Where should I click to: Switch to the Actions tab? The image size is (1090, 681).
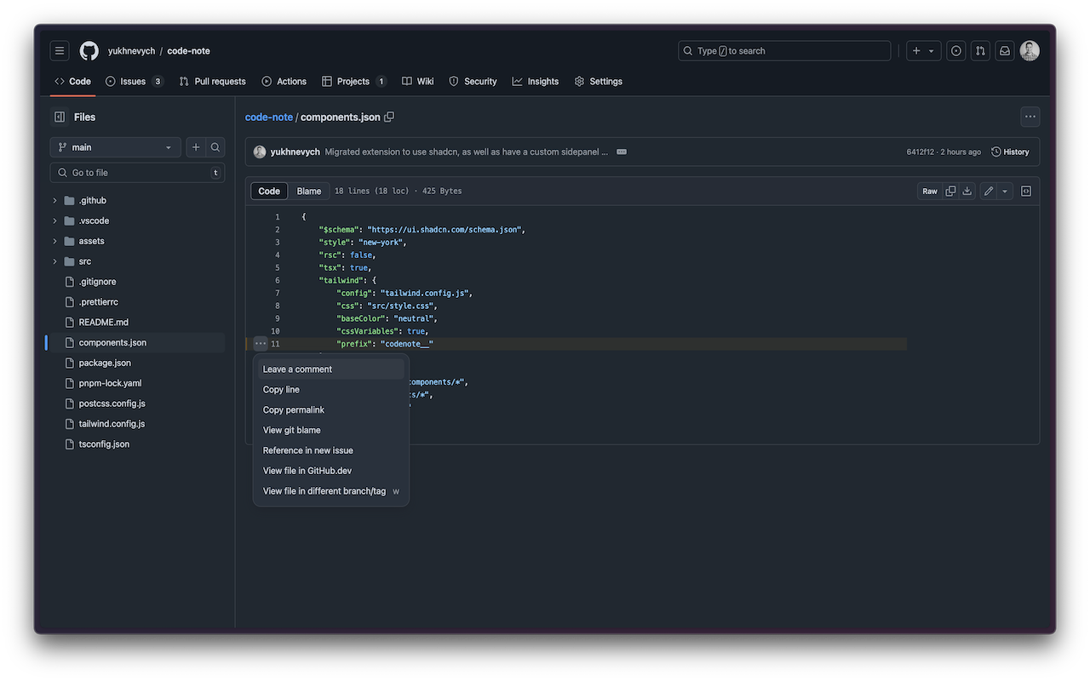[x=284, y=82]
